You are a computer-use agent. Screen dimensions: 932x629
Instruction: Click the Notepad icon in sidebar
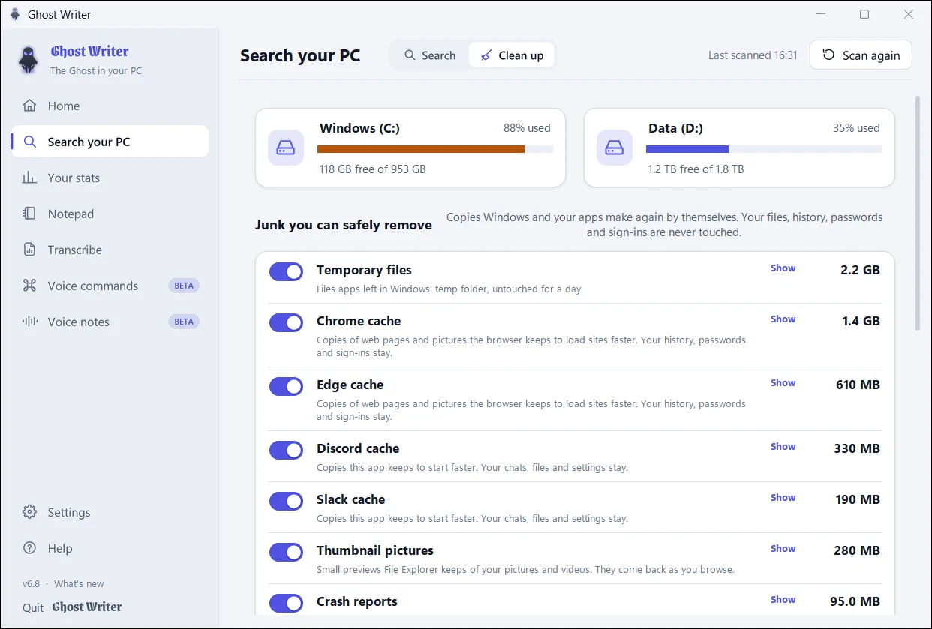tap(29, 214)
